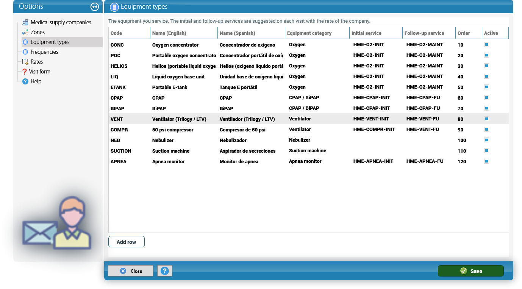Toggle Active checkbox for CPAP row

pyautogui.click(x=487, y=98)
